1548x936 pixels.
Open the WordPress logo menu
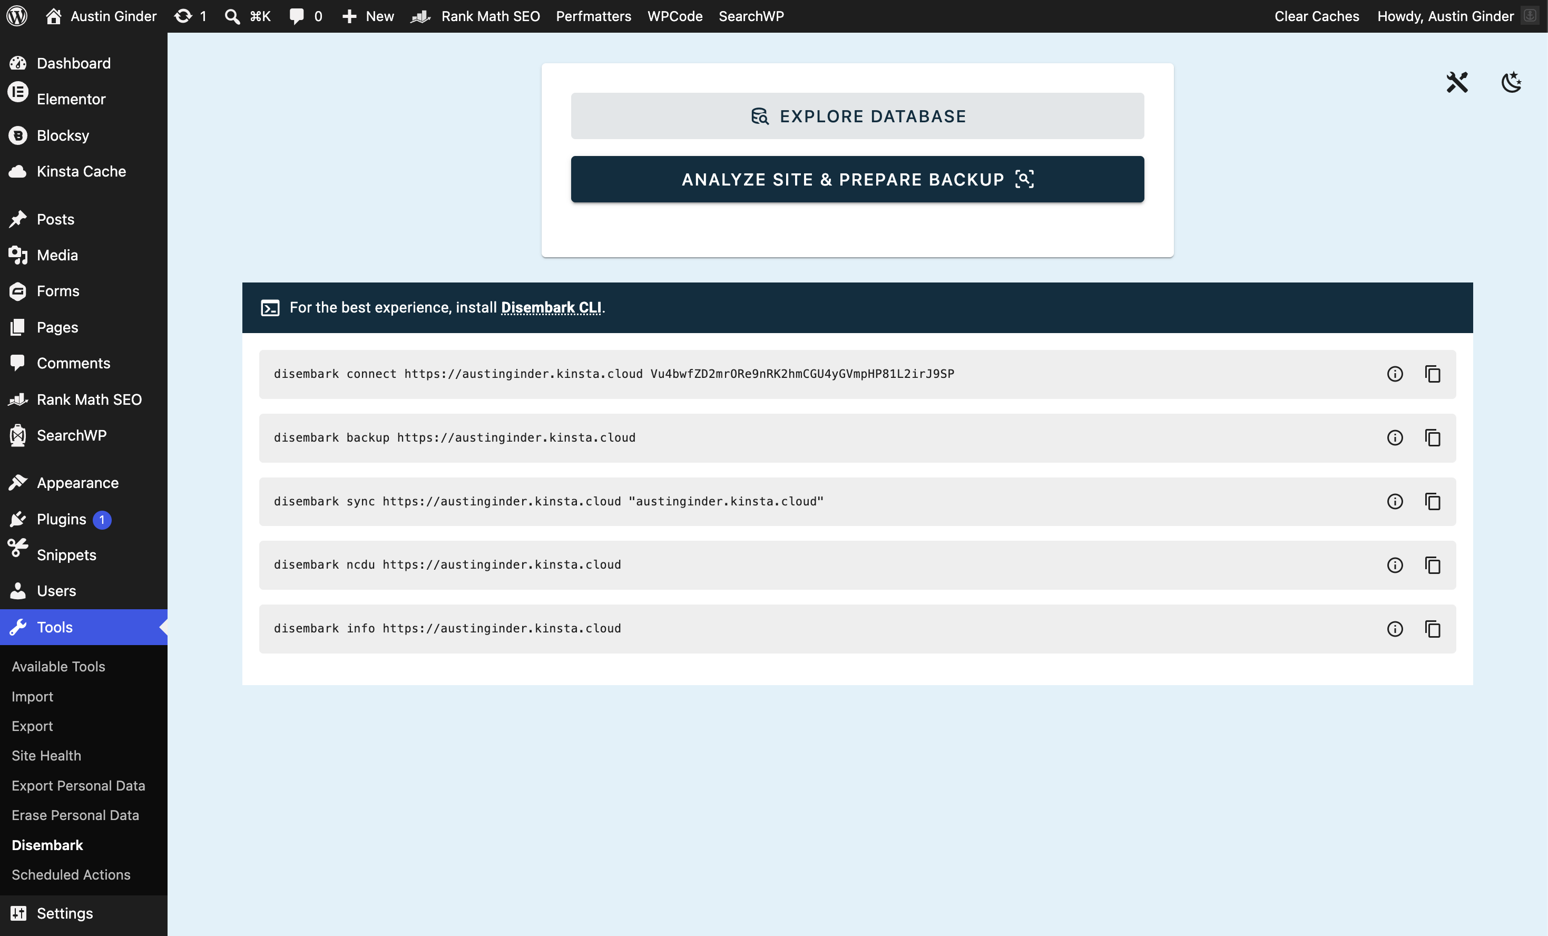(x=17, y=16)
